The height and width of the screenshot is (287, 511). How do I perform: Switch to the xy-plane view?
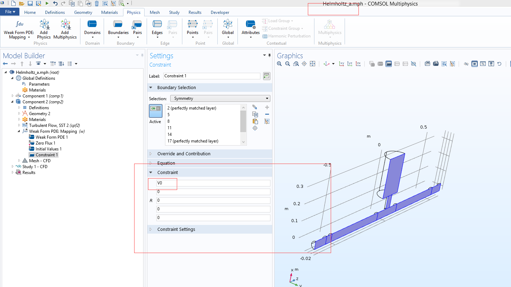coord(341,64)
